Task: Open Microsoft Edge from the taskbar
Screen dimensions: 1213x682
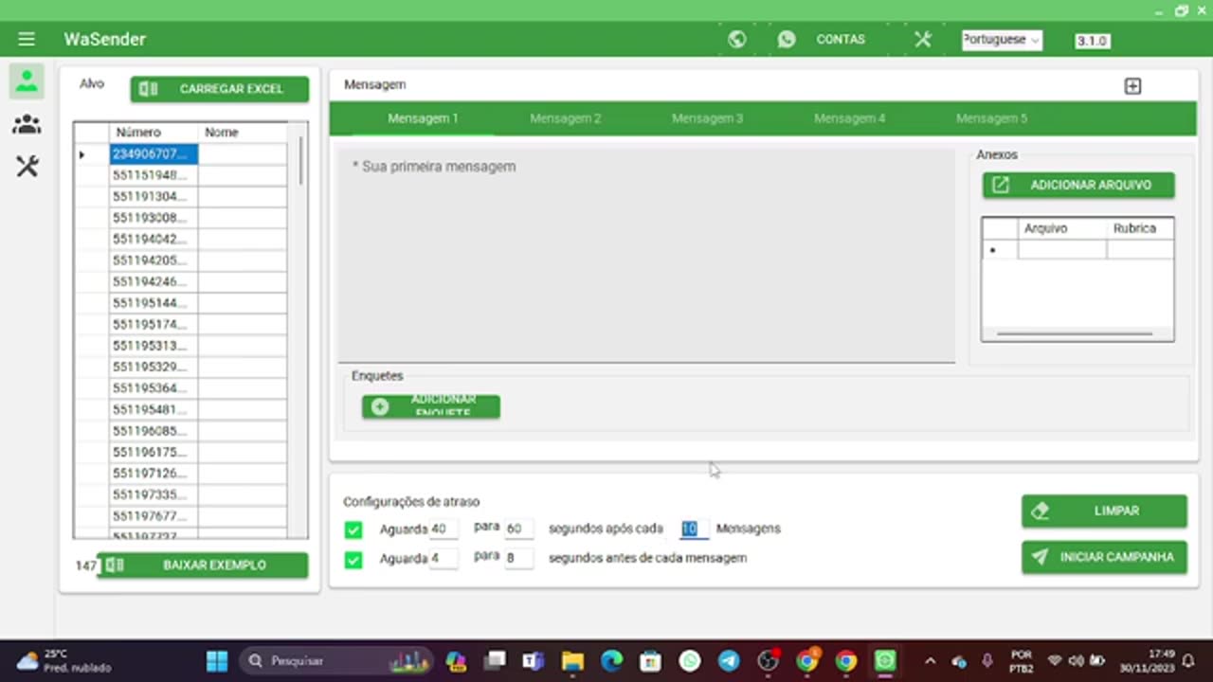Action: click(611, 660)
